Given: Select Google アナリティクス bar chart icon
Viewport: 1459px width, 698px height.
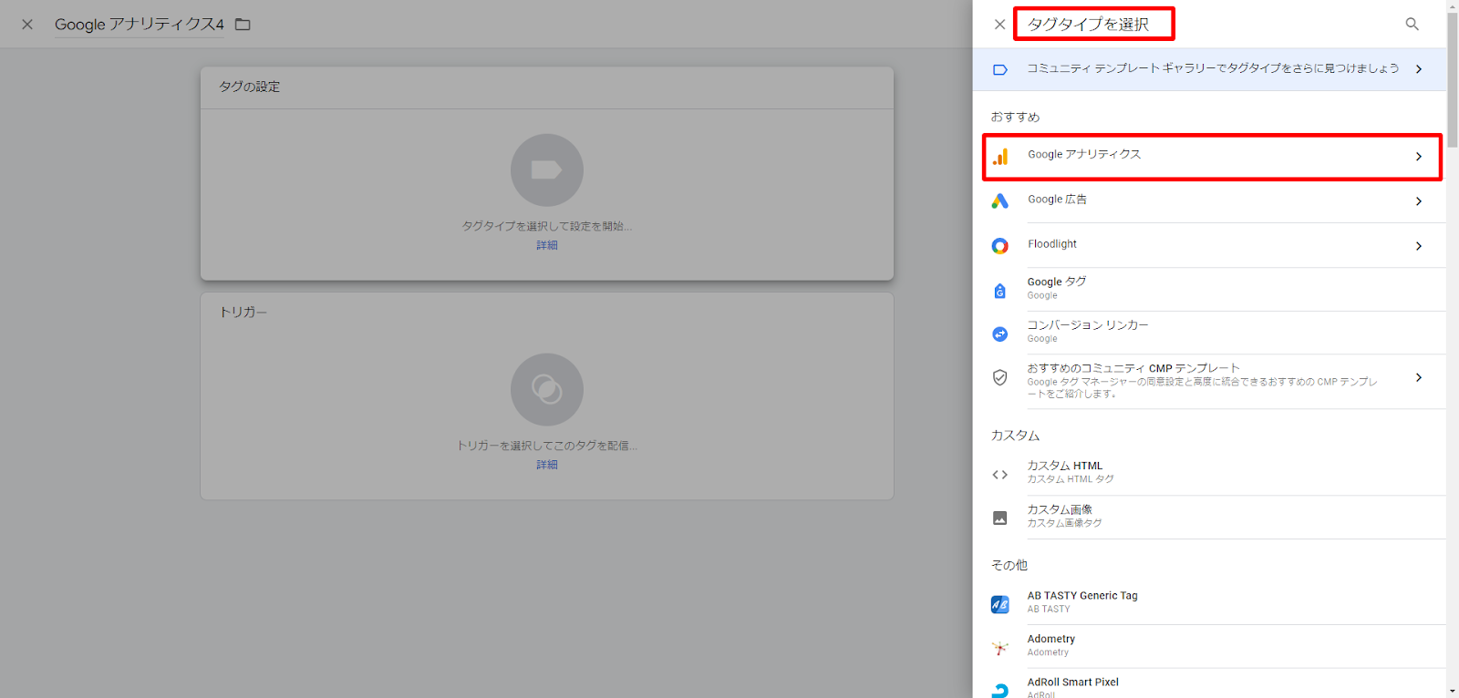Looking at the screenshot, I should pos(1000,157).
